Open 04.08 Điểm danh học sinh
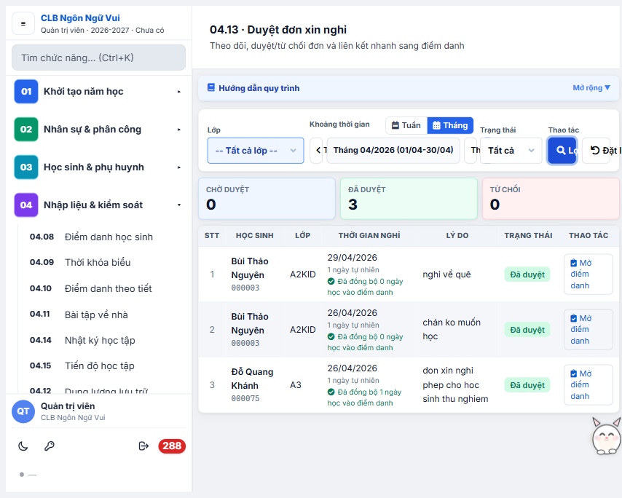This screenshot has width=622, height=498. 103,237
